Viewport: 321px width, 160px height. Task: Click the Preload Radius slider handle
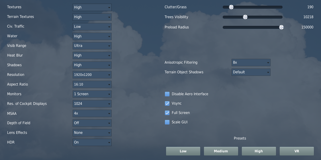pos(281,27)
